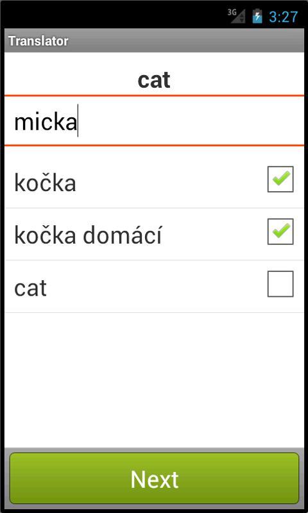Select the cat list row label

(x=30, y=288)
